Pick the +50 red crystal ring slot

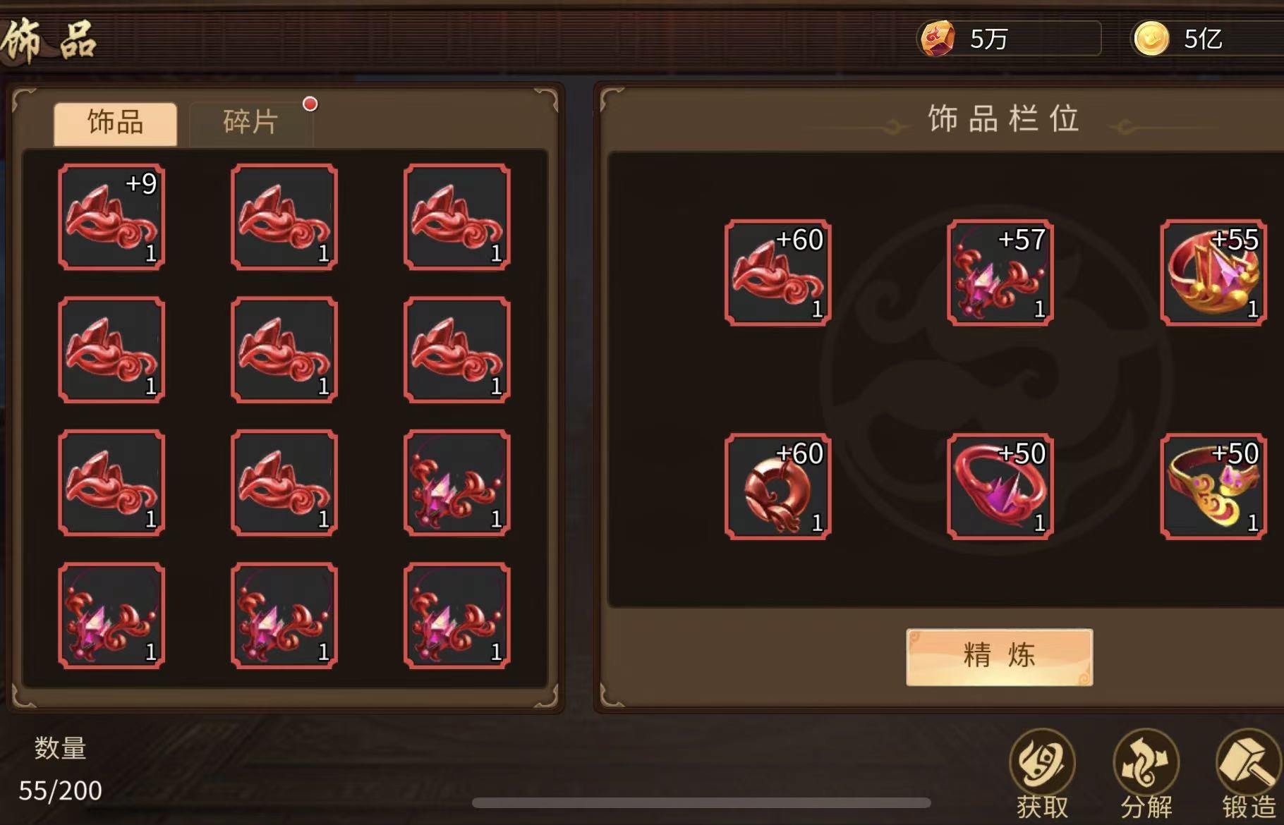pyautogui.click(x=1000, y=487)
